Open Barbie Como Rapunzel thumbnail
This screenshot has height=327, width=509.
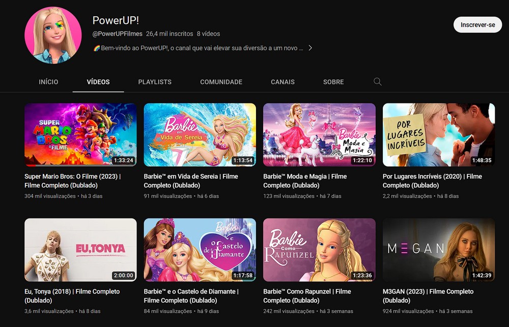coord(320,250)
